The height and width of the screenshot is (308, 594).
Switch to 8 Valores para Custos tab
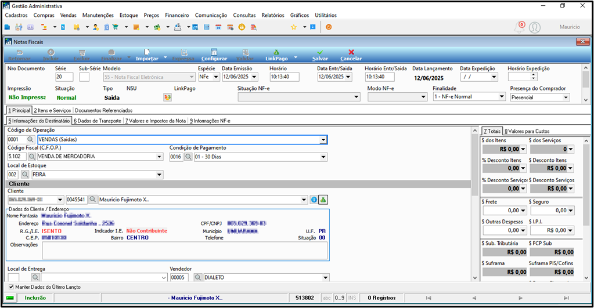coord(527,131)
